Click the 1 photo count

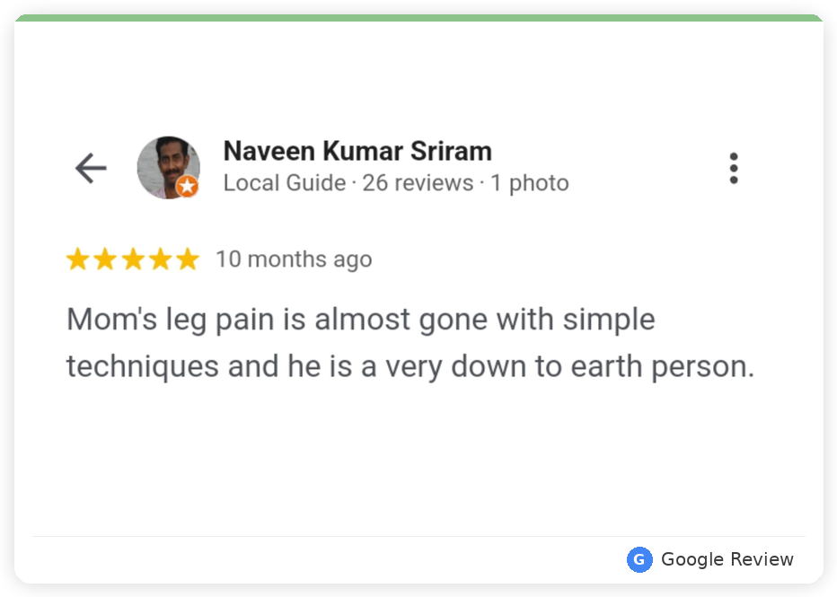530,183
